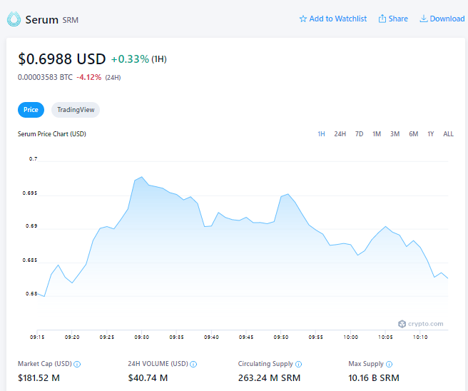This screenshot has height=391, width=468.
Task: Click the +0.33% hourly change
Action: pyautogui.click(x=130, y=59)
